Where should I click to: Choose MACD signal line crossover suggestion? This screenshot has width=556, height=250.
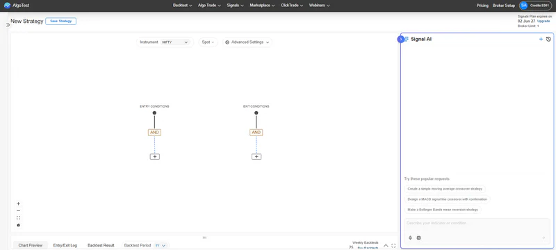coord(447,199)
